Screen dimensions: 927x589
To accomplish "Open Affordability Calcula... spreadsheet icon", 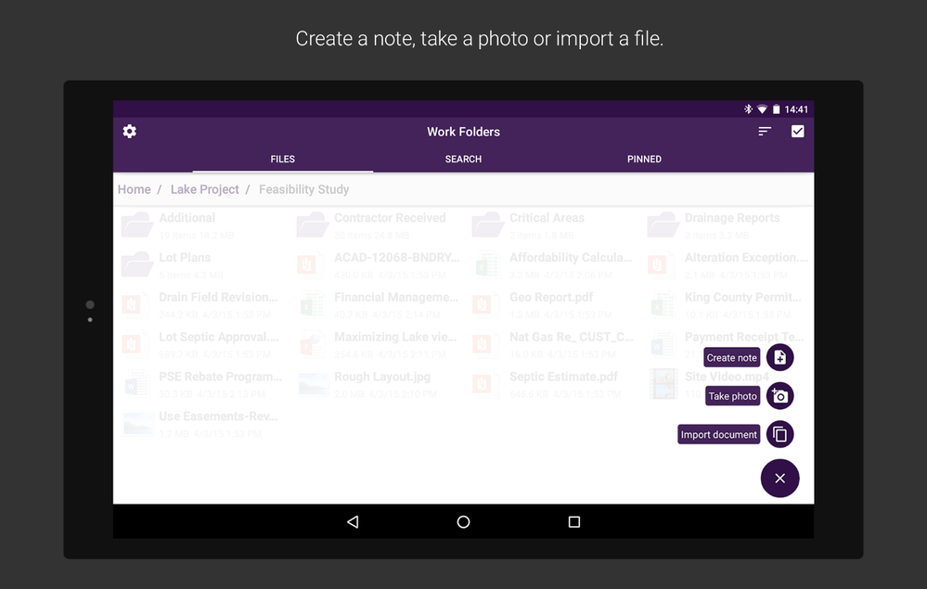I will pos(486,264).
